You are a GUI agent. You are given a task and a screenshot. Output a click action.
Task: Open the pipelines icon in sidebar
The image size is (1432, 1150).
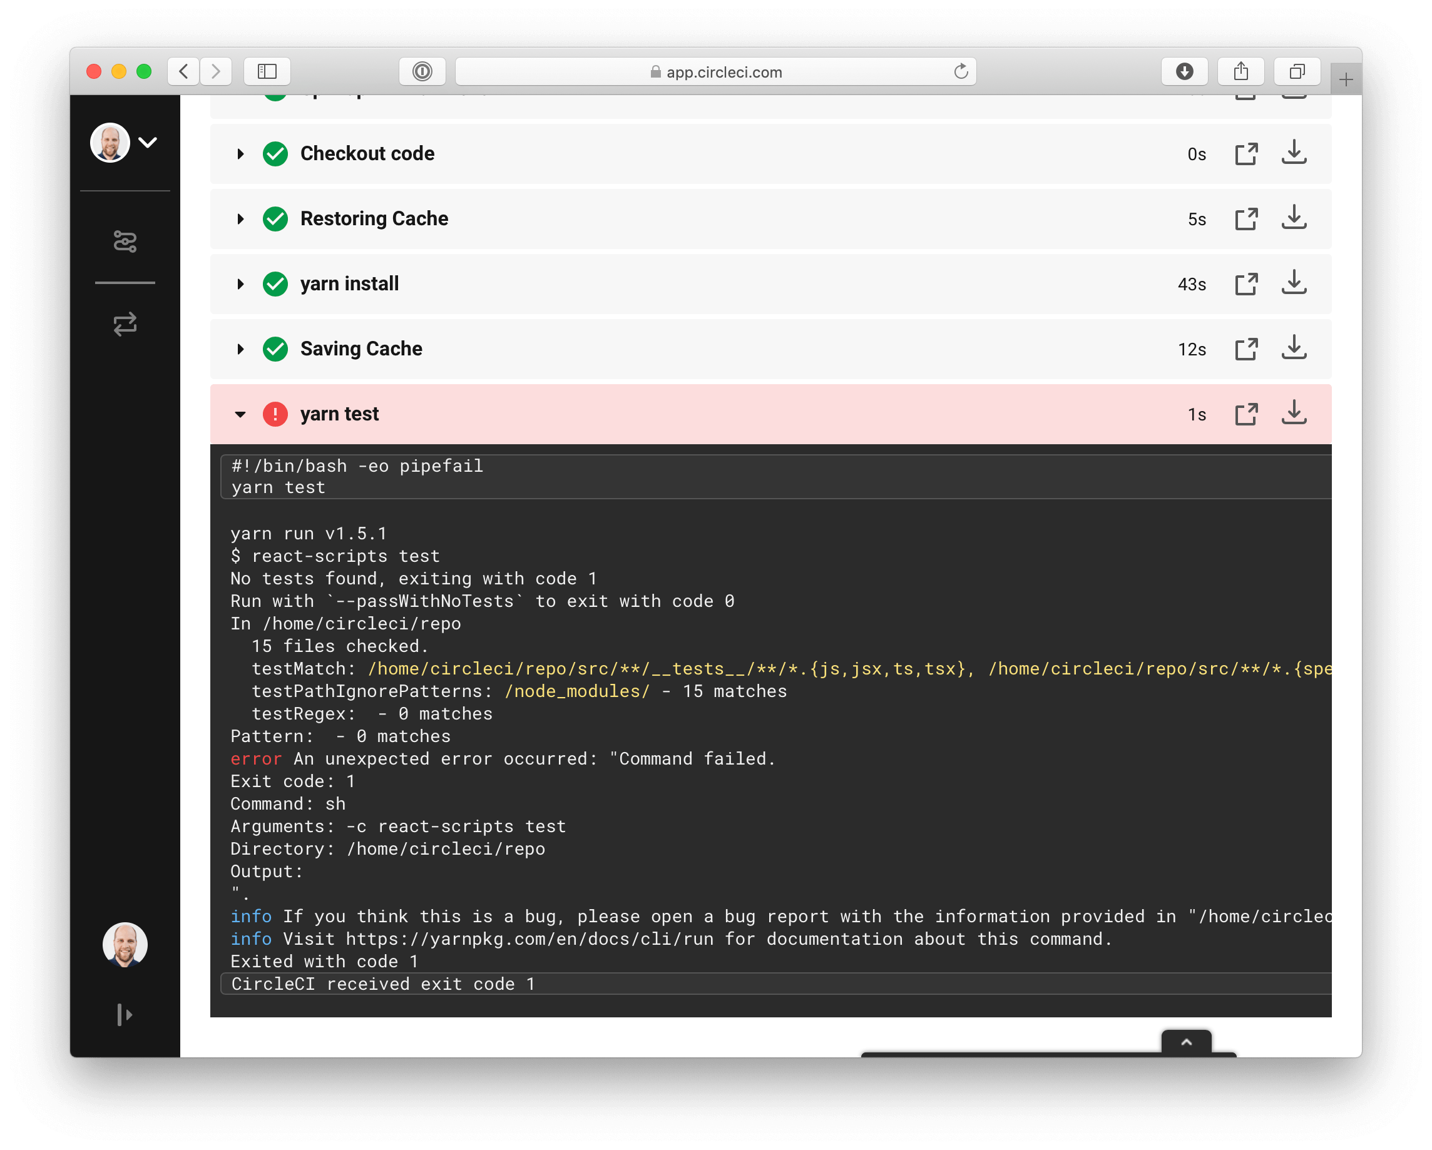point(125,241)
